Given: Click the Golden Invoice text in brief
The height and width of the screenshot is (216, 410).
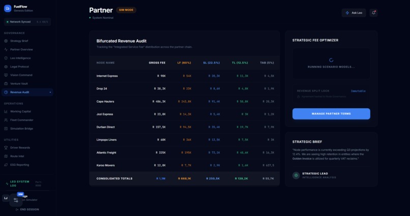Looking at the screenshot, I should 302,159.
